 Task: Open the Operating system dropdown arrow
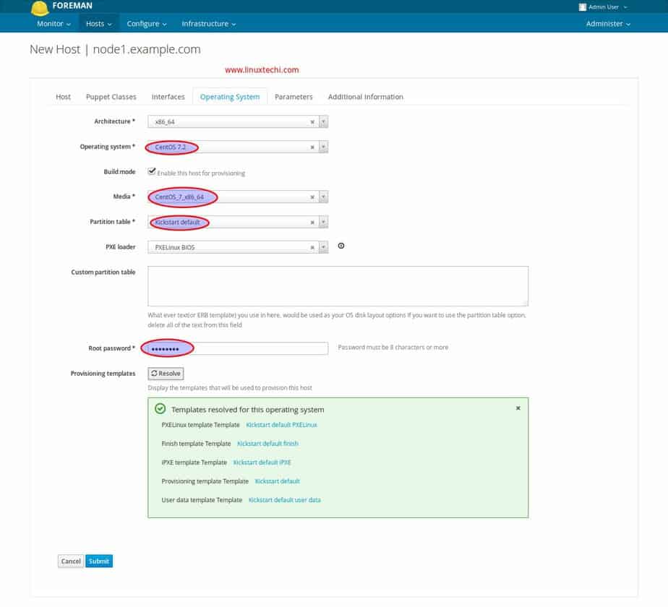point(323,147)
